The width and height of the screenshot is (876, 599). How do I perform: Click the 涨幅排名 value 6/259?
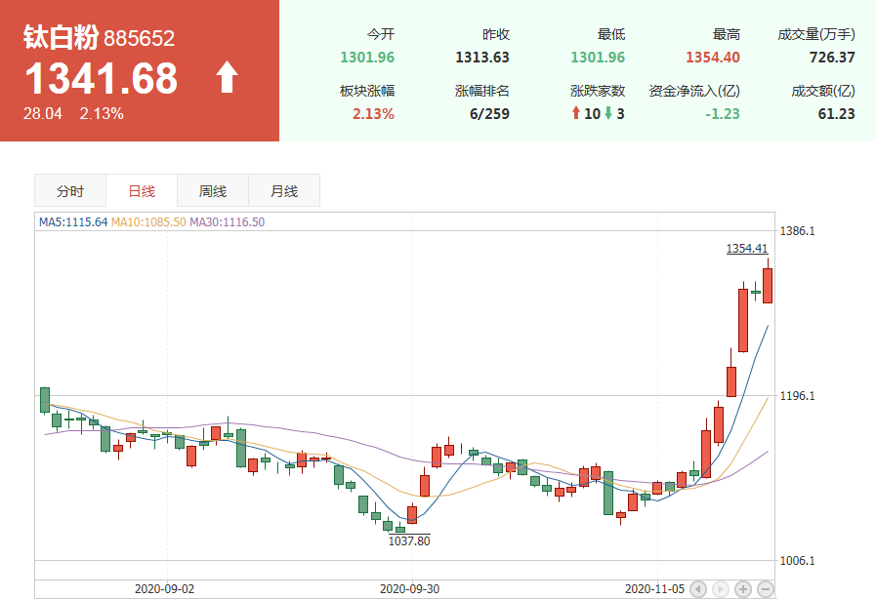tap(489, 114)
